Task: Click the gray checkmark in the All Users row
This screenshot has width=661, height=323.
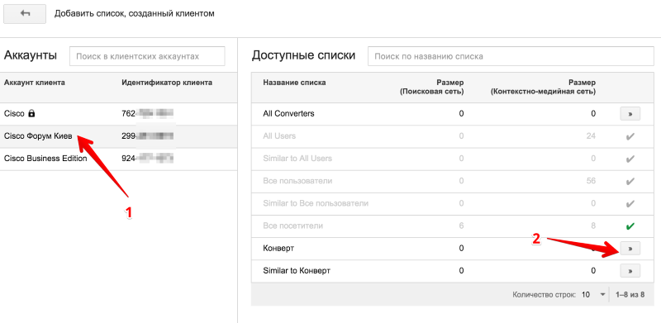Action: 630,136
